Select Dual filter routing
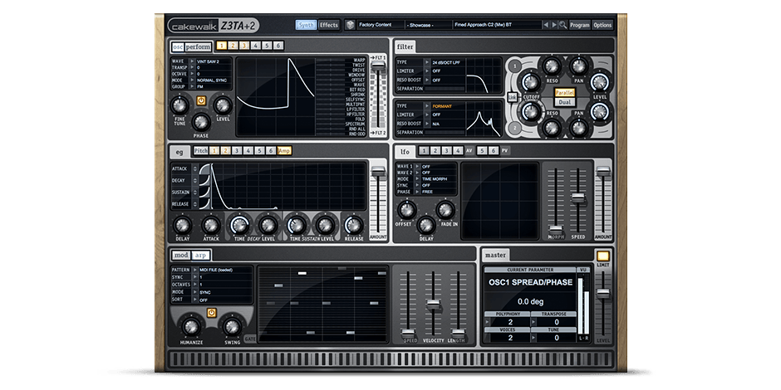Viewport: 781px width, 390px height. (564, 102)
